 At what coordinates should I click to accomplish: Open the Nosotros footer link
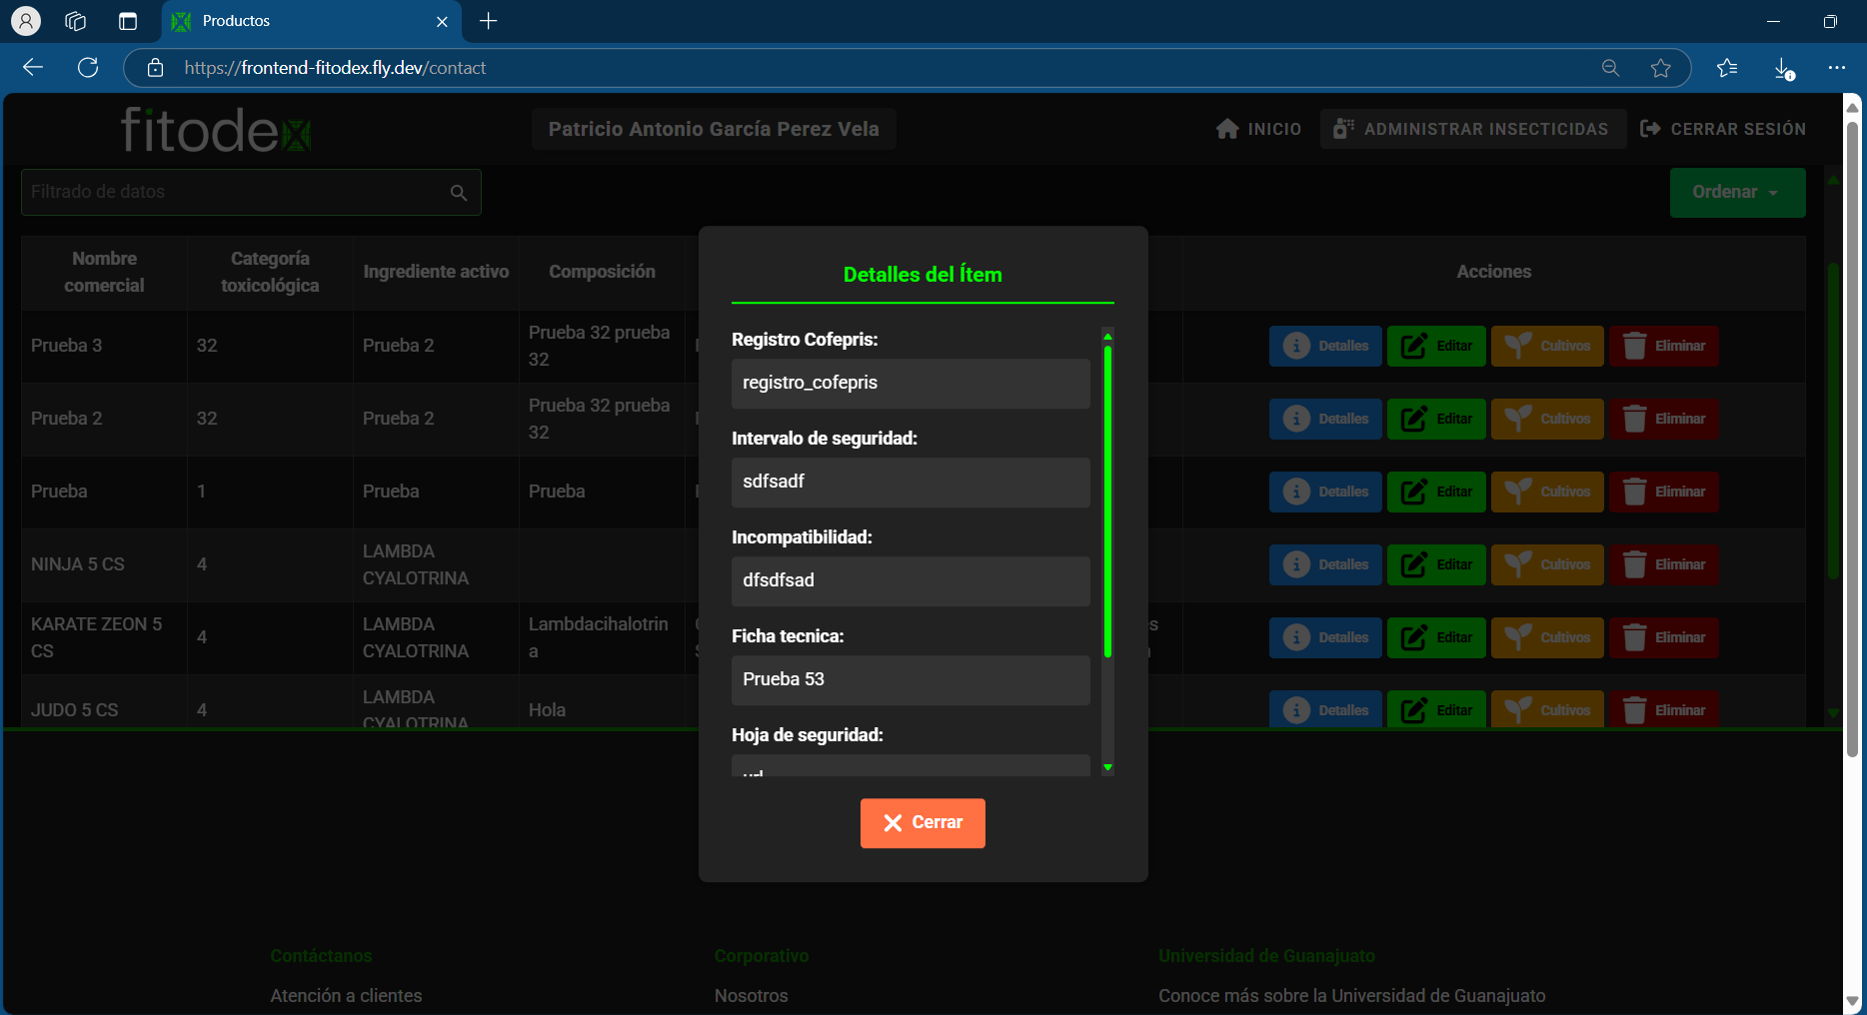tap(752, 996)
